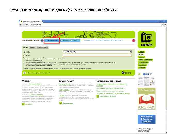186x139 pixels.
Task: Open the first certificate thumbnail
Action: pyautogui.click(x=141, y=81)
